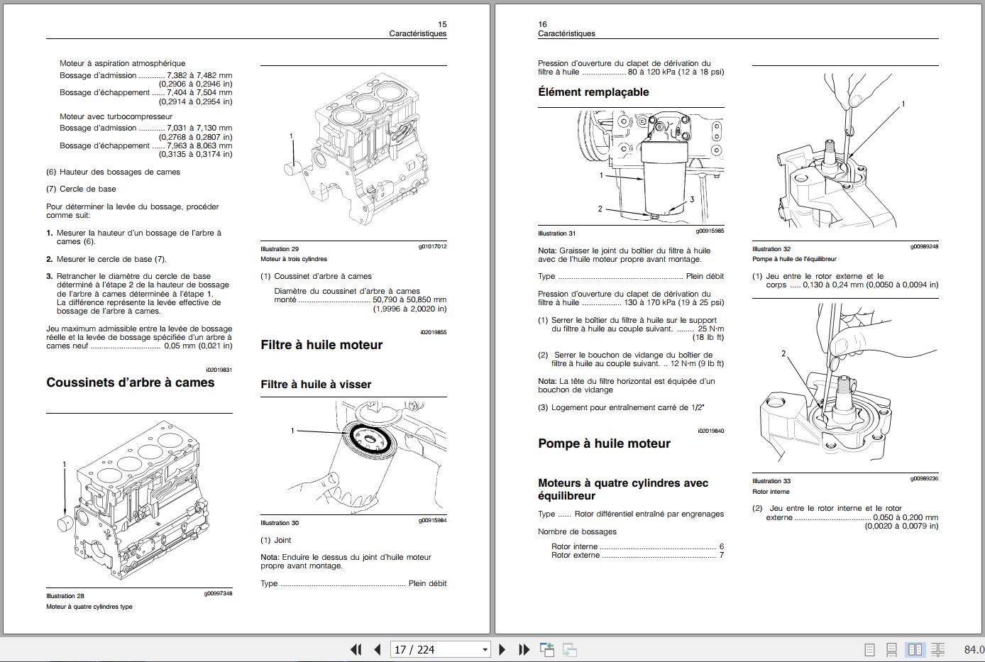This screenshot has height=662, width=985.
Task: Click the 'Coussinets d'arbre à cames' heading
Action: [131, 382]
